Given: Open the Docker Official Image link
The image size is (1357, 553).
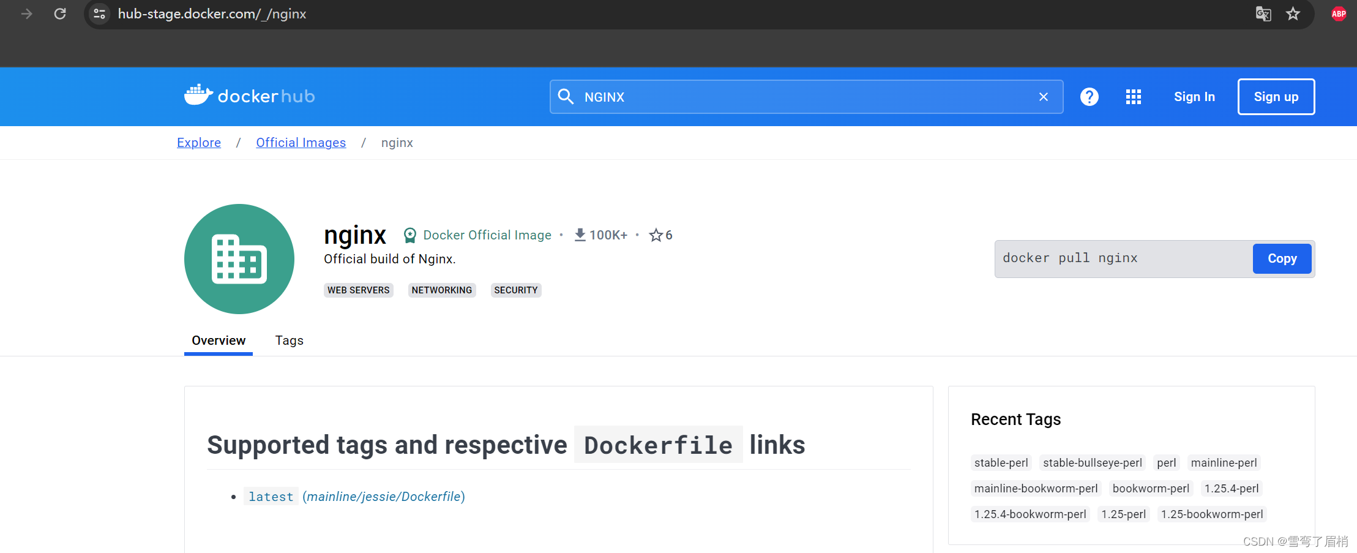Looking at the screenshot, I should [x=487, y=235].
